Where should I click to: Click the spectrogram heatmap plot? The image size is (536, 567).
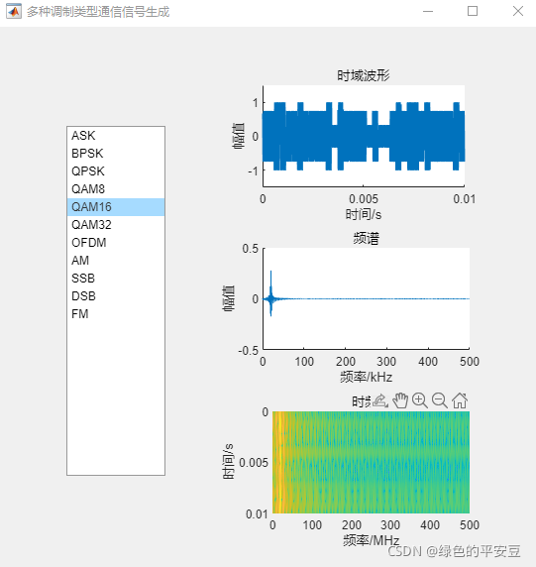(x=371, y=462)
